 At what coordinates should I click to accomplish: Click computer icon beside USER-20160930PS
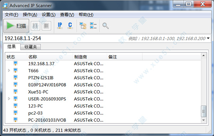click(x=15, y=99)
